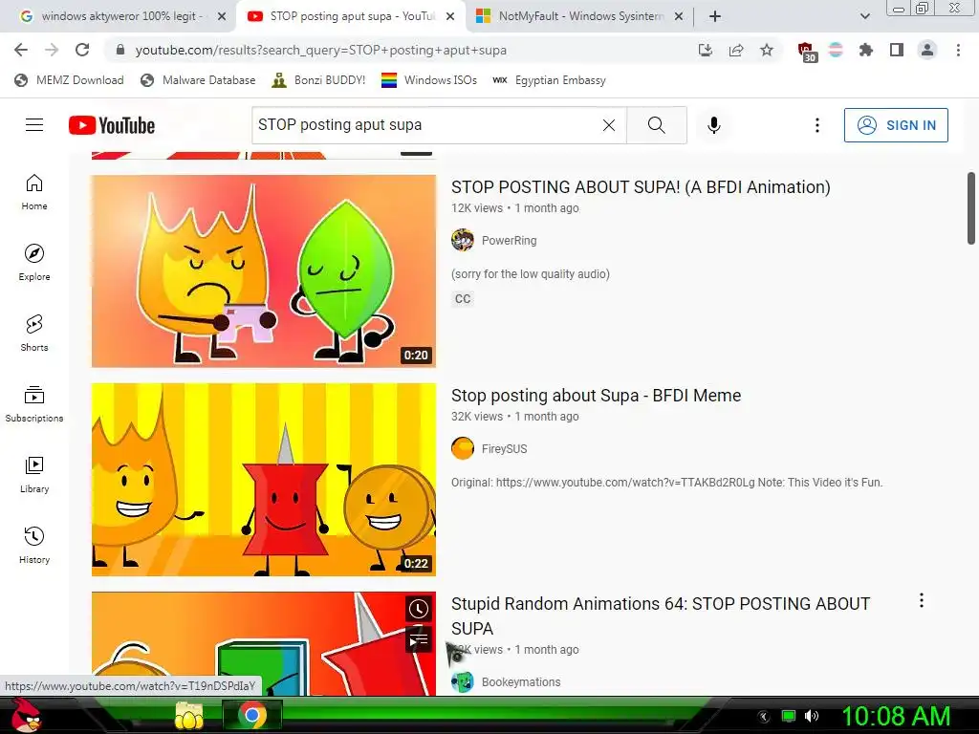
Task: Open the uBlock extension icon showing 30
Action: point(807,52)
